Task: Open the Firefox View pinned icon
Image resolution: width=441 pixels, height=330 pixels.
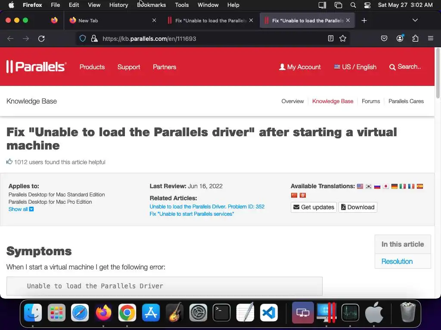Action: click(54, 20)
